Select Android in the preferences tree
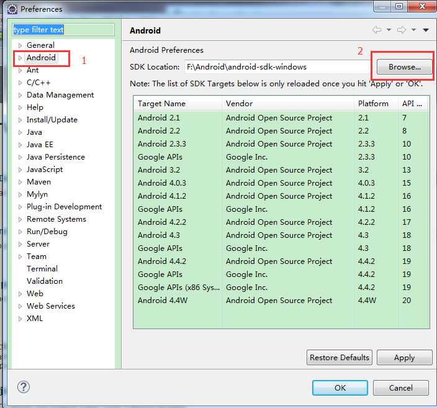Screen dimensions: 437x408 [x=41, y=58]
